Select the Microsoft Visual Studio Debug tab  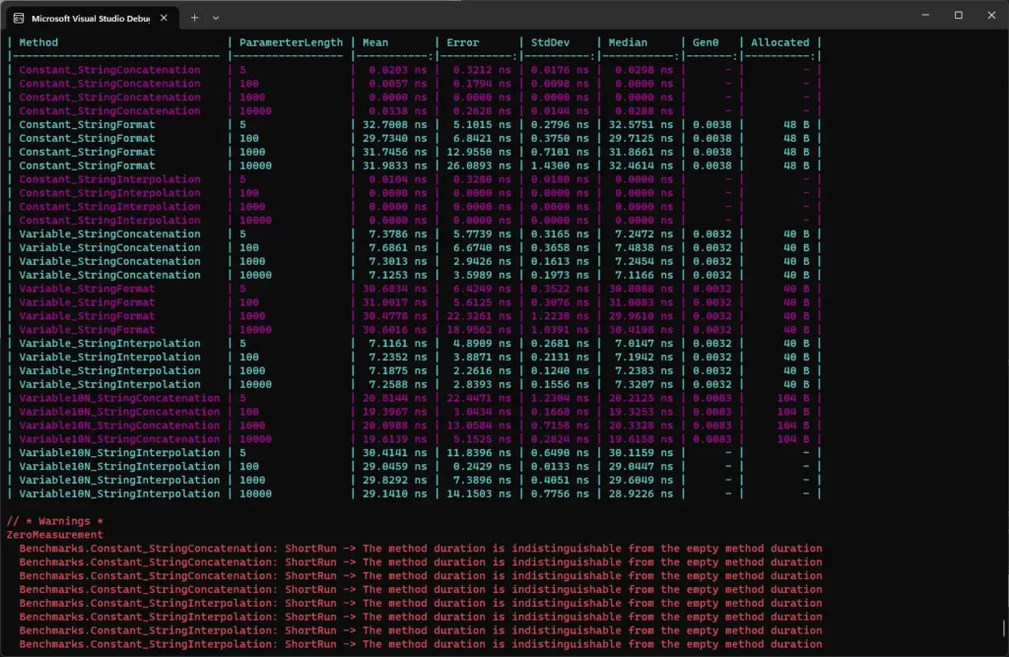pyautogui.click(x=91, y=18)
